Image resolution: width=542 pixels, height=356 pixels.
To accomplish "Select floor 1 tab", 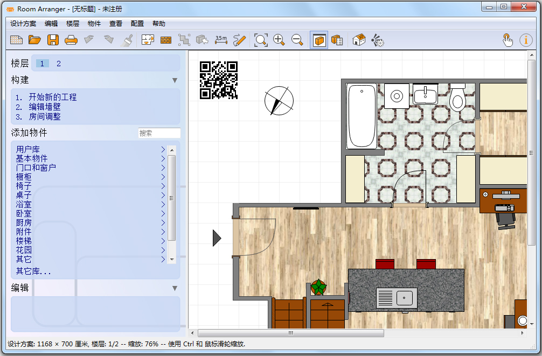I will [x=42, y=64].
